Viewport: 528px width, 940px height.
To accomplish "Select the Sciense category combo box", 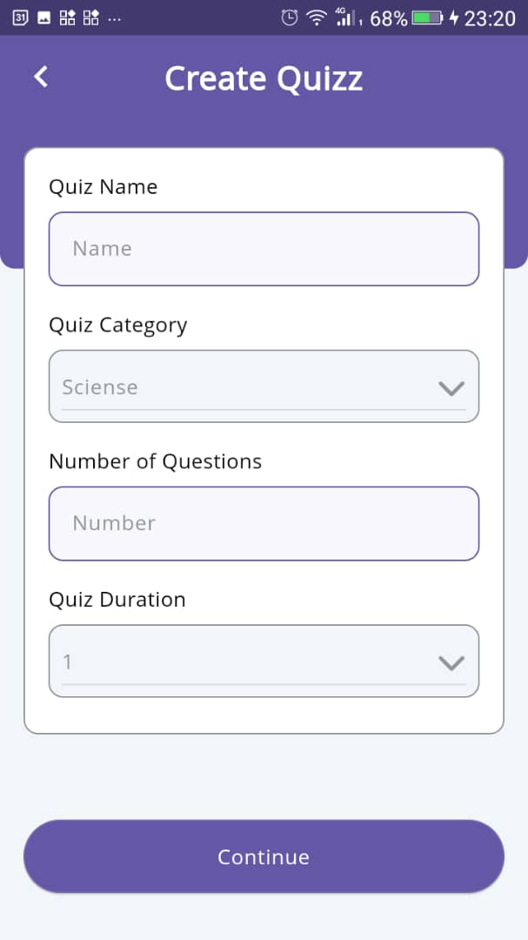I will (x=264, y=386).
